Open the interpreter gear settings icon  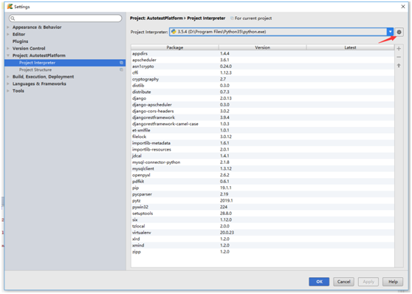click(399, 32)
